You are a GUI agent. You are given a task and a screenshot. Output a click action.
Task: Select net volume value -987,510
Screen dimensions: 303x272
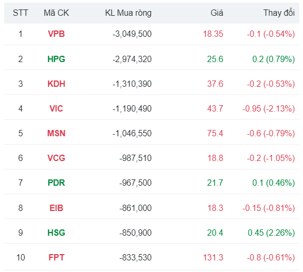(x=135, y=158)
